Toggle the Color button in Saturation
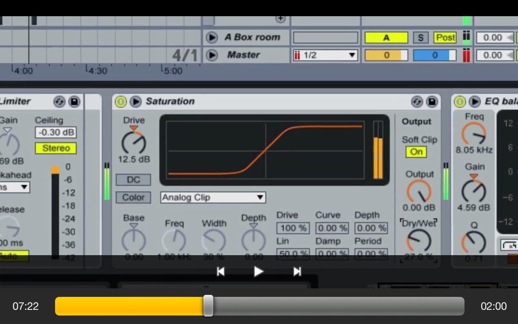Viewport: 518px width, 324px height. coord(133,198)
